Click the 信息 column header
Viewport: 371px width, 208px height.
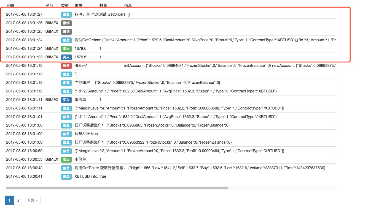[x=128, y=5]
